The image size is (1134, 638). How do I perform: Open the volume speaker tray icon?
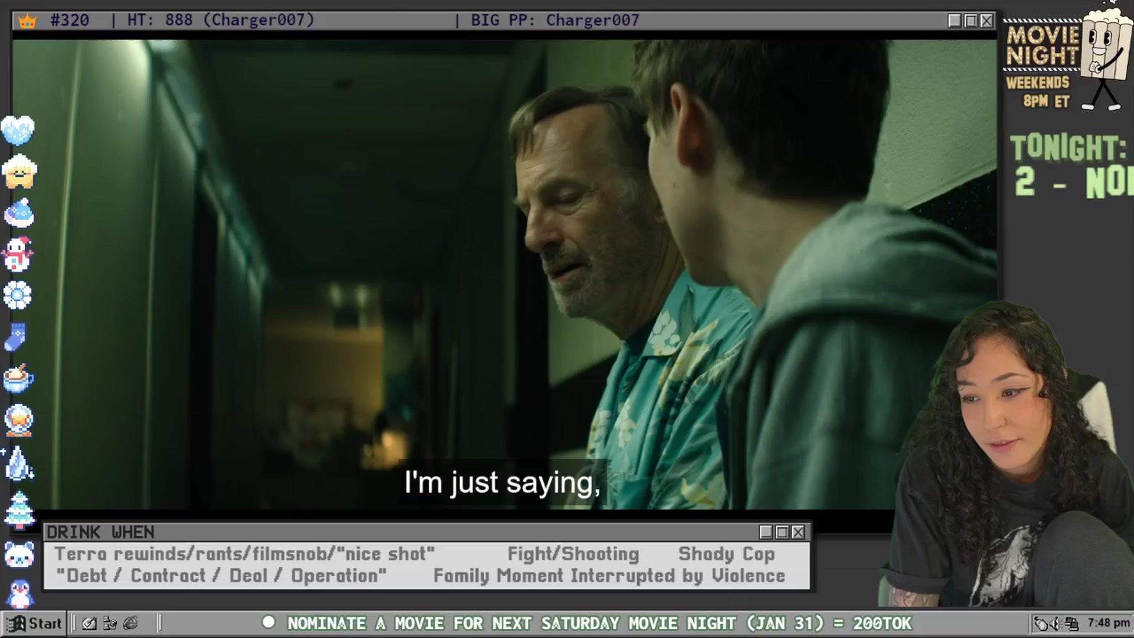[1055, 624]
